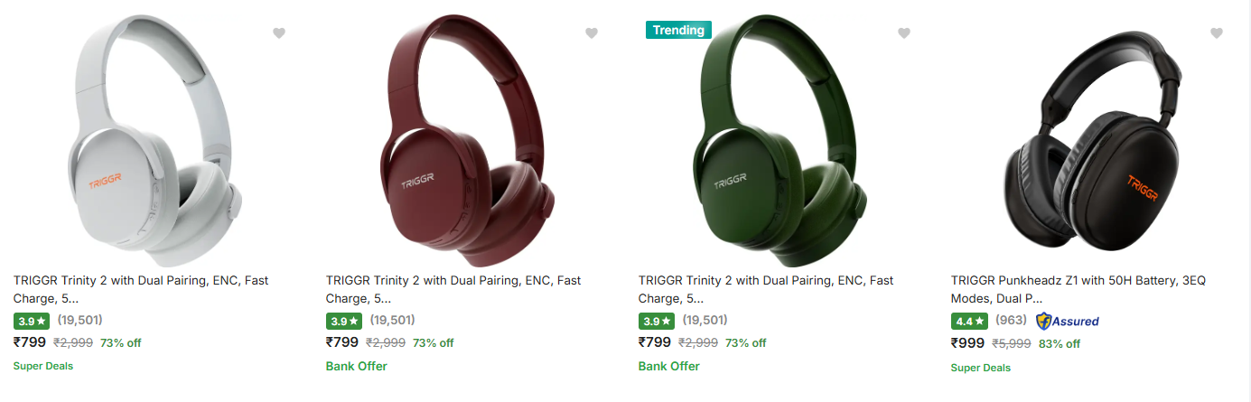This screenshot has width=1251, height=402.
Task: Click 3.9 rating badge of maroon headphone
Action: [x=344, y=321]
